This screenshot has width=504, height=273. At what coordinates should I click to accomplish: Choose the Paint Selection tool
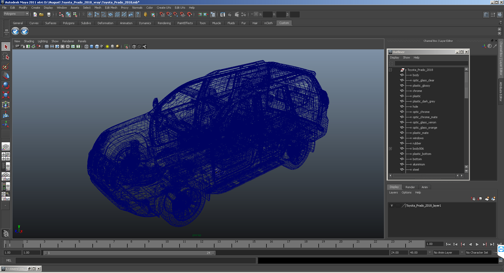[x=6, y=66]
